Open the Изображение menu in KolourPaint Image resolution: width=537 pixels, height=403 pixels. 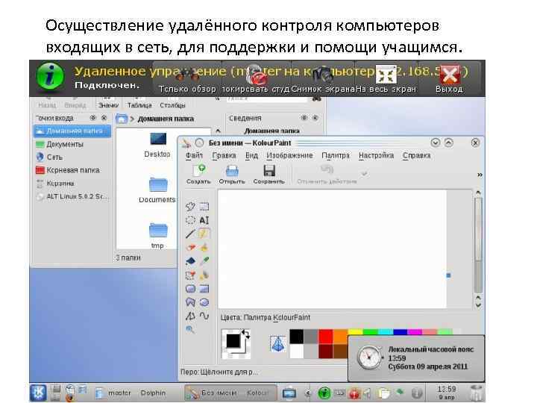[x=289, y=155]
